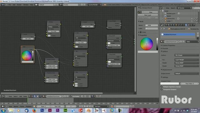Open Dreamweaver from the taskbar
This screenshot has width=200, height=113.
point(65,110)
